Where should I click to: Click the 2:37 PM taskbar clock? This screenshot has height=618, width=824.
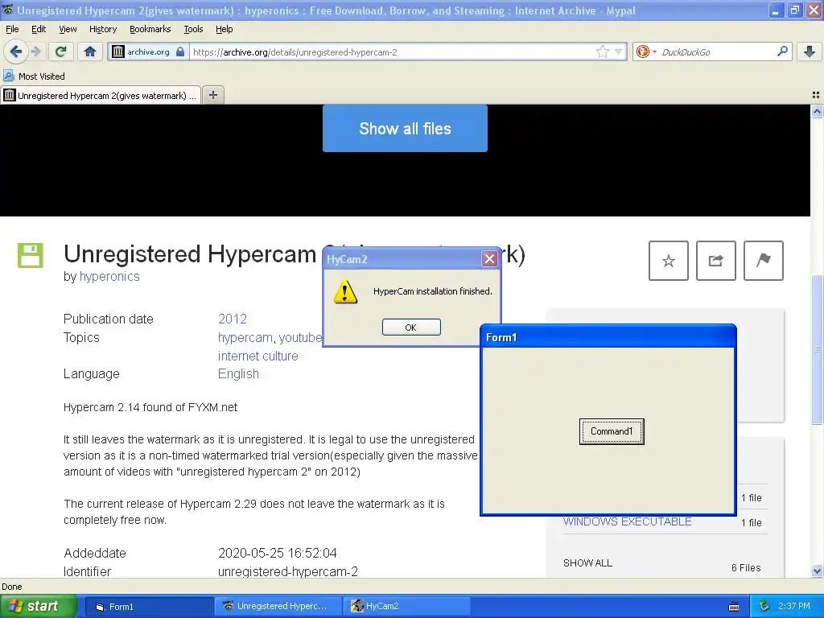793,606
